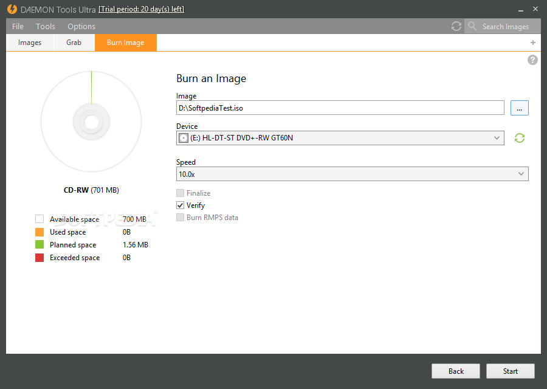Open the File menu

tap(18, 27)
